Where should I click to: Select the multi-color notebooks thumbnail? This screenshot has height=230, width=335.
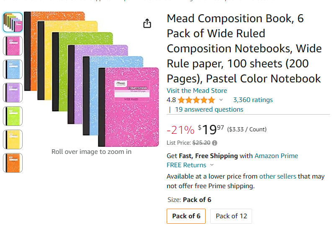pos(13,23)
